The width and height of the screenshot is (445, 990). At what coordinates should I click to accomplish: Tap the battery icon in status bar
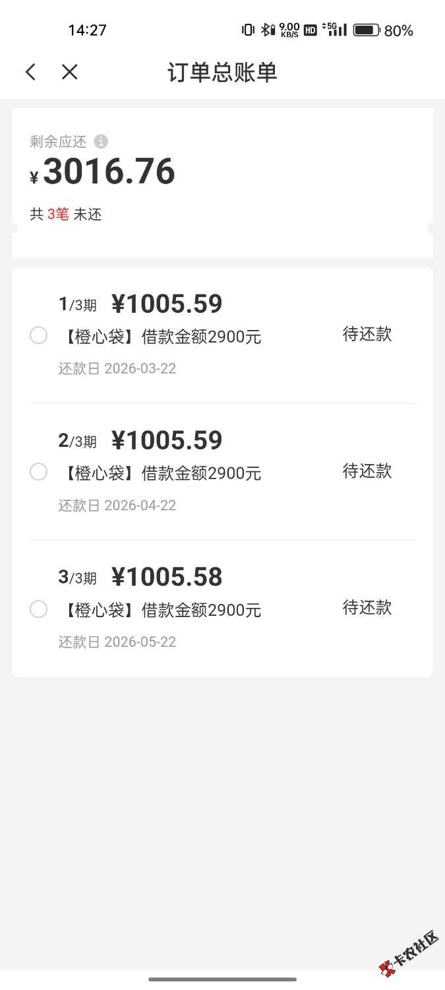tap(367, 30)
